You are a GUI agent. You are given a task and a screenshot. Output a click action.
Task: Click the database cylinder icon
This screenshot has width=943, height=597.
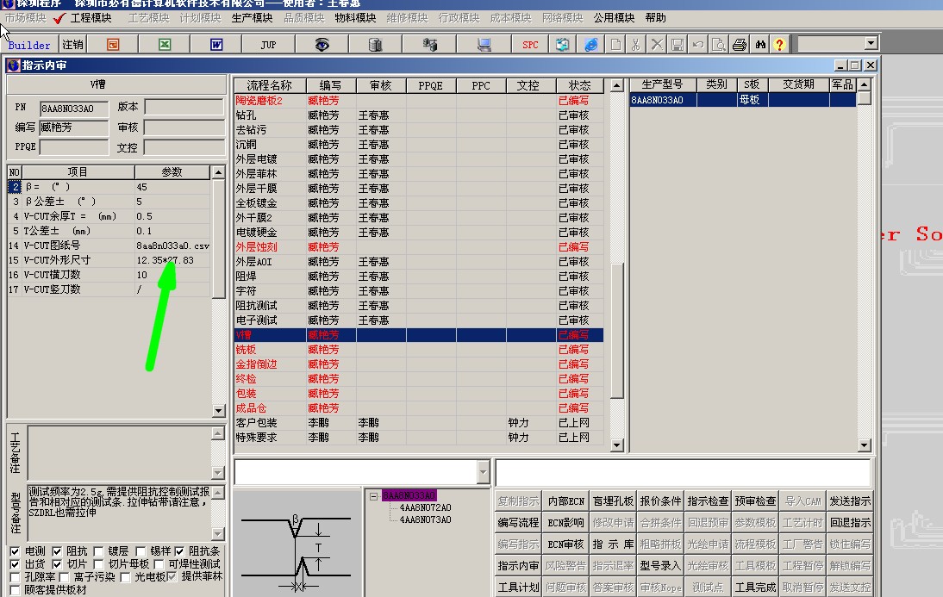[375, 45]
